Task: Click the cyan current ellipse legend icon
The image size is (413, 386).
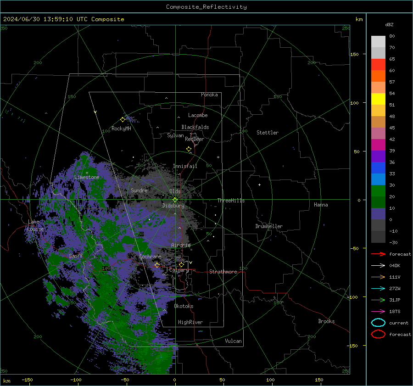Action: tap(378, 323)
